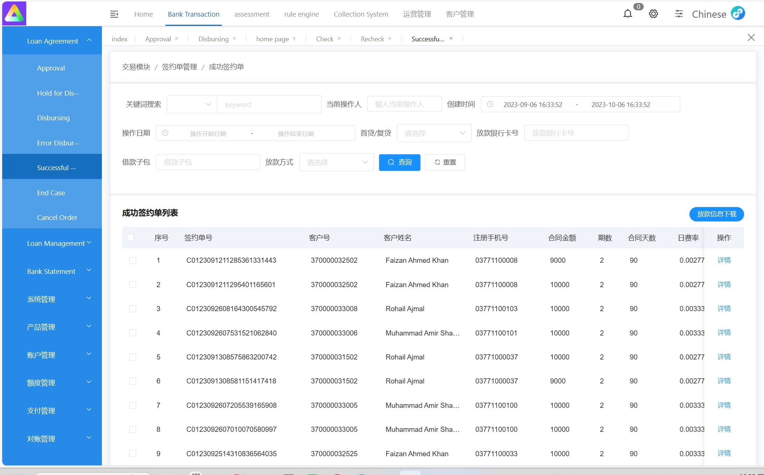Expand the 账户管理 menu
Image resolution: width=764 pixels, height=475 pixels.
click(x=52, y=355)
